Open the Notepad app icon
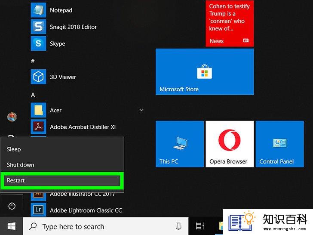 (x=38, y=10)
